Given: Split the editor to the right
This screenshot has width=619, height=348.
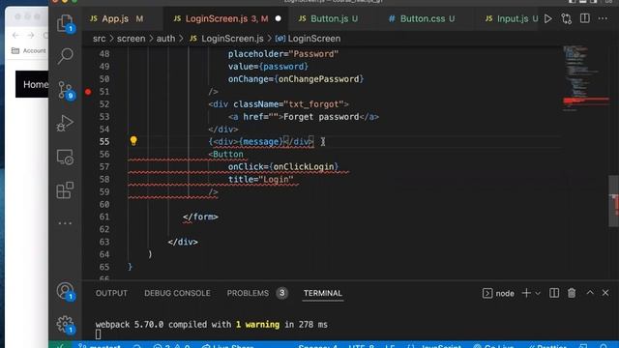Looking at the screenshot, I should (x=584, y=18).
